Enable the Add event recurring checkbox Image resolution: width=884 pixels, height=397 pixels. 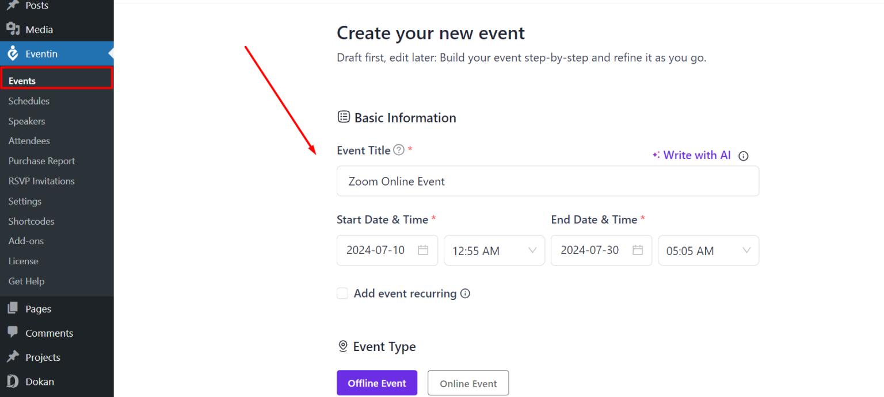tap(342, 293)
